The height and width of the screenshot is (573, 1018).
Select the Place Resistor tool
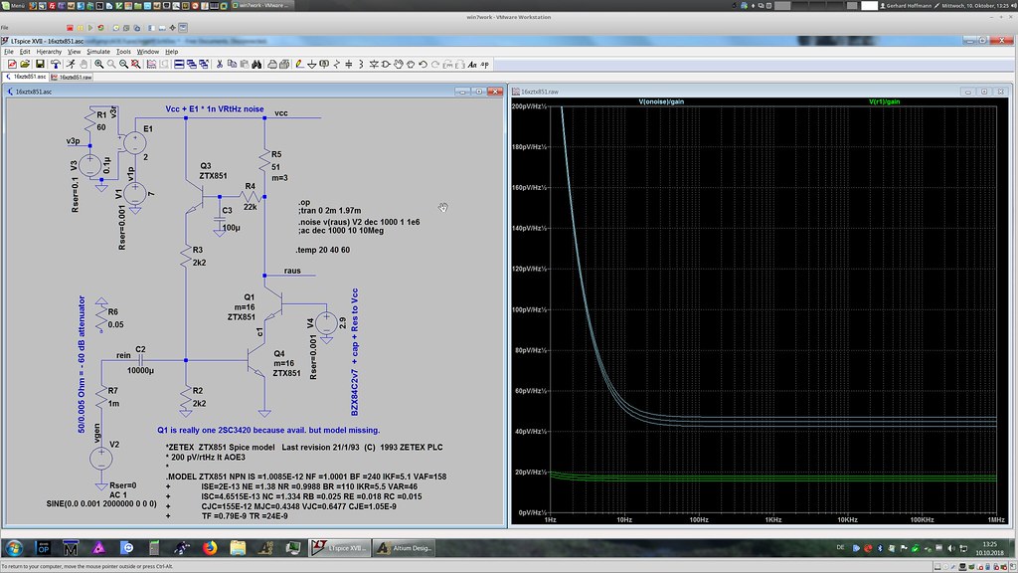point(336,64)
